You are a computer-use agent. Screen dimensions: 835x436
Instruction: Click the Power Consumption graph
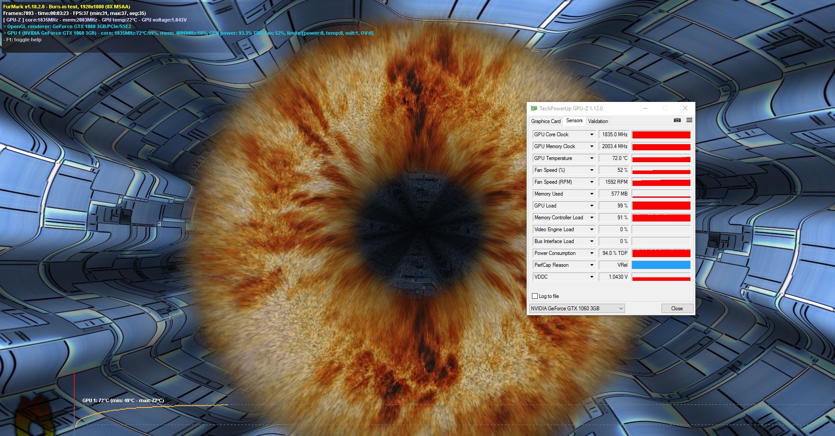pos(661,253)
